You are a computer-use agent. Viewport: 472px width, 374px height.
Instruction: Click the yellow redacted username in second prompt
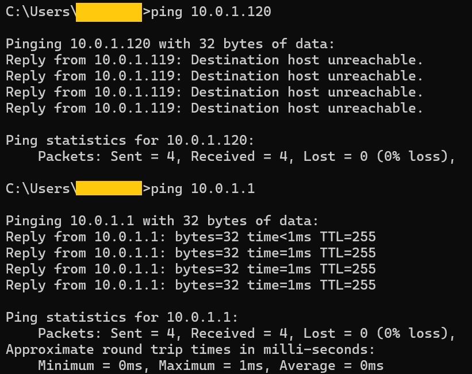click(109, 189)
